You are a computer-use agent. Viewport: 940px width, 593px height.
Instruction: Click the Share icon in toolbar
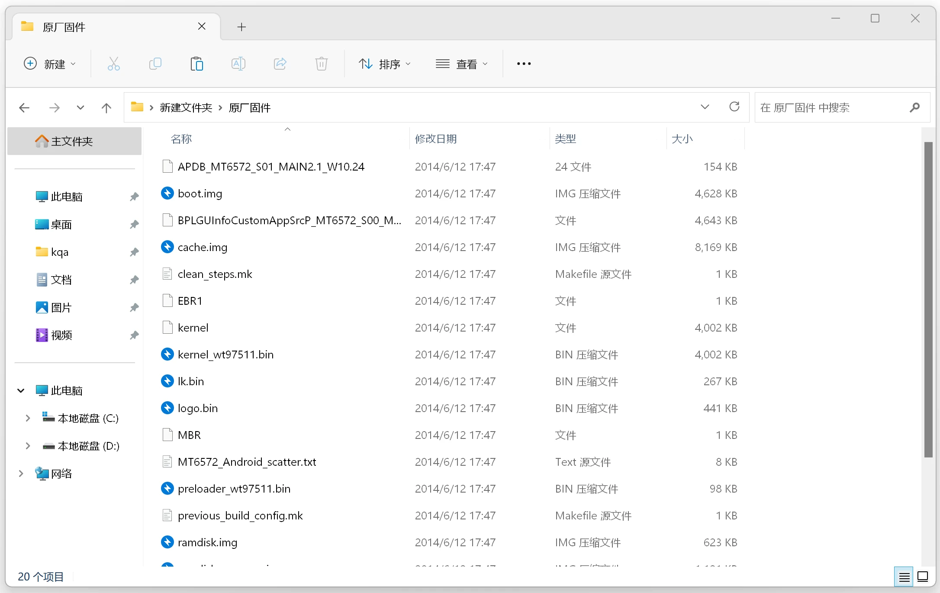(280, 64)
